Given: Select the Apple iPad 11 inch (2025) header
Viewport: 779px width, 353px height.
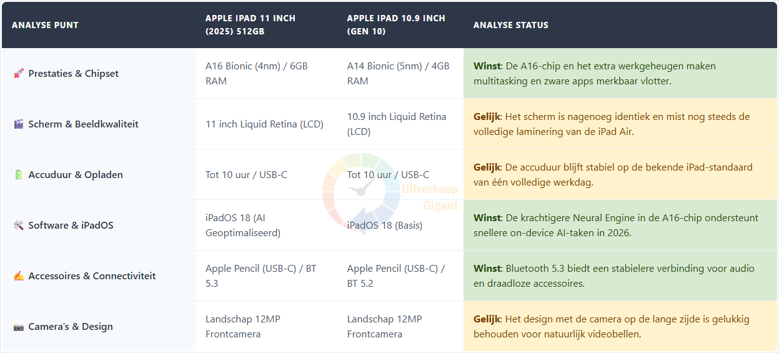Looking at the screenshot, I should (251, 25).
